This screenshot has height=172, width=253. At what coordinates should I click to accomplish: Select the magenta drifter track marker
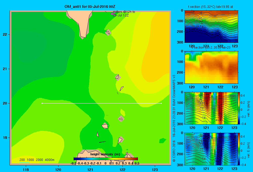coord(113,14)
